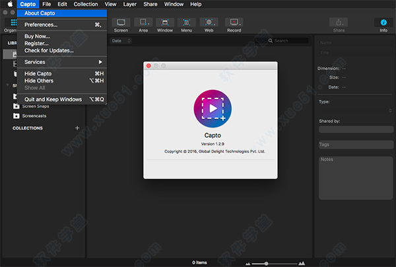Open Preferences... from the Capto menu
This screenshot has height=267, width=396.
(x=62, y=24)
